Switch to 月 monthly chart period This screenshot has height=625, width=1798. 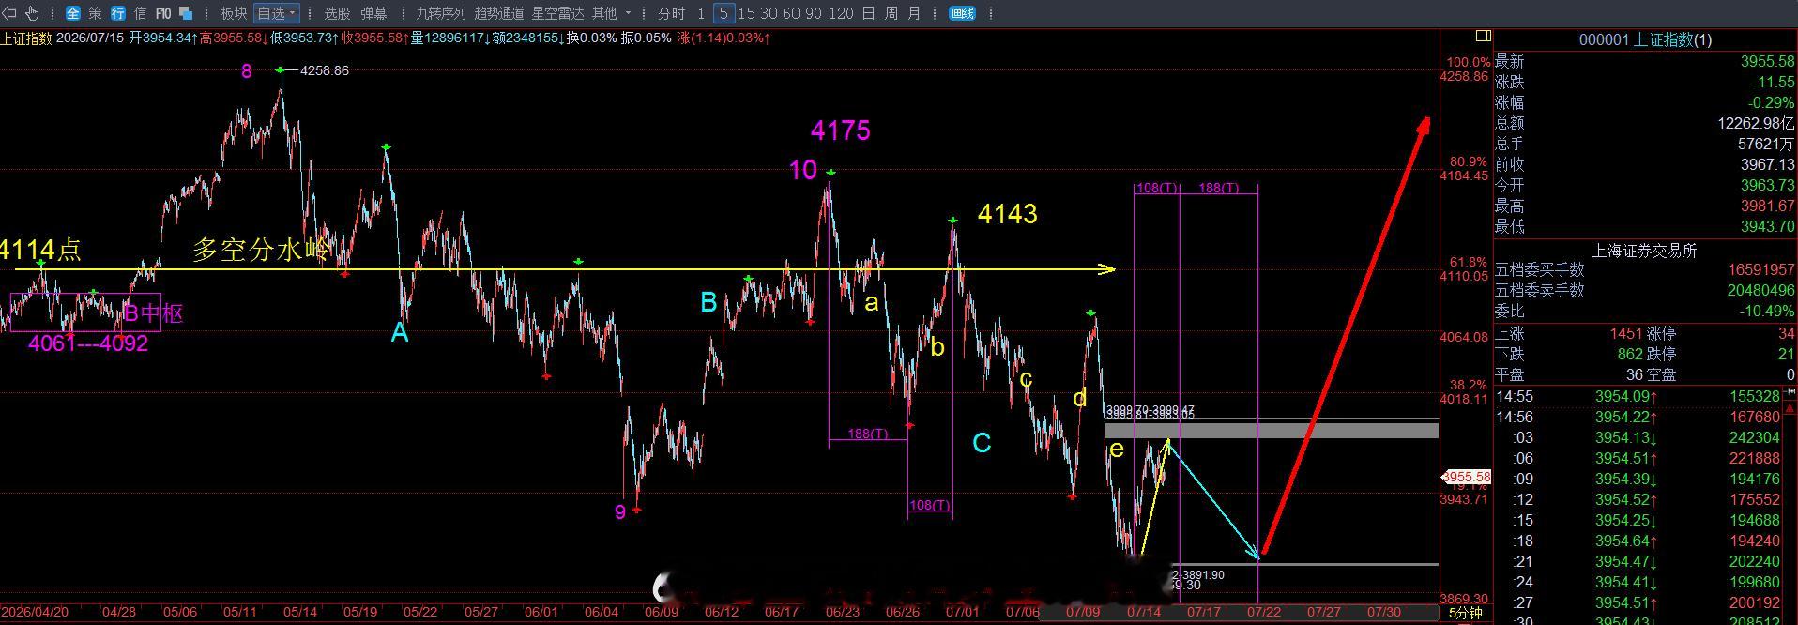point(913,13)
